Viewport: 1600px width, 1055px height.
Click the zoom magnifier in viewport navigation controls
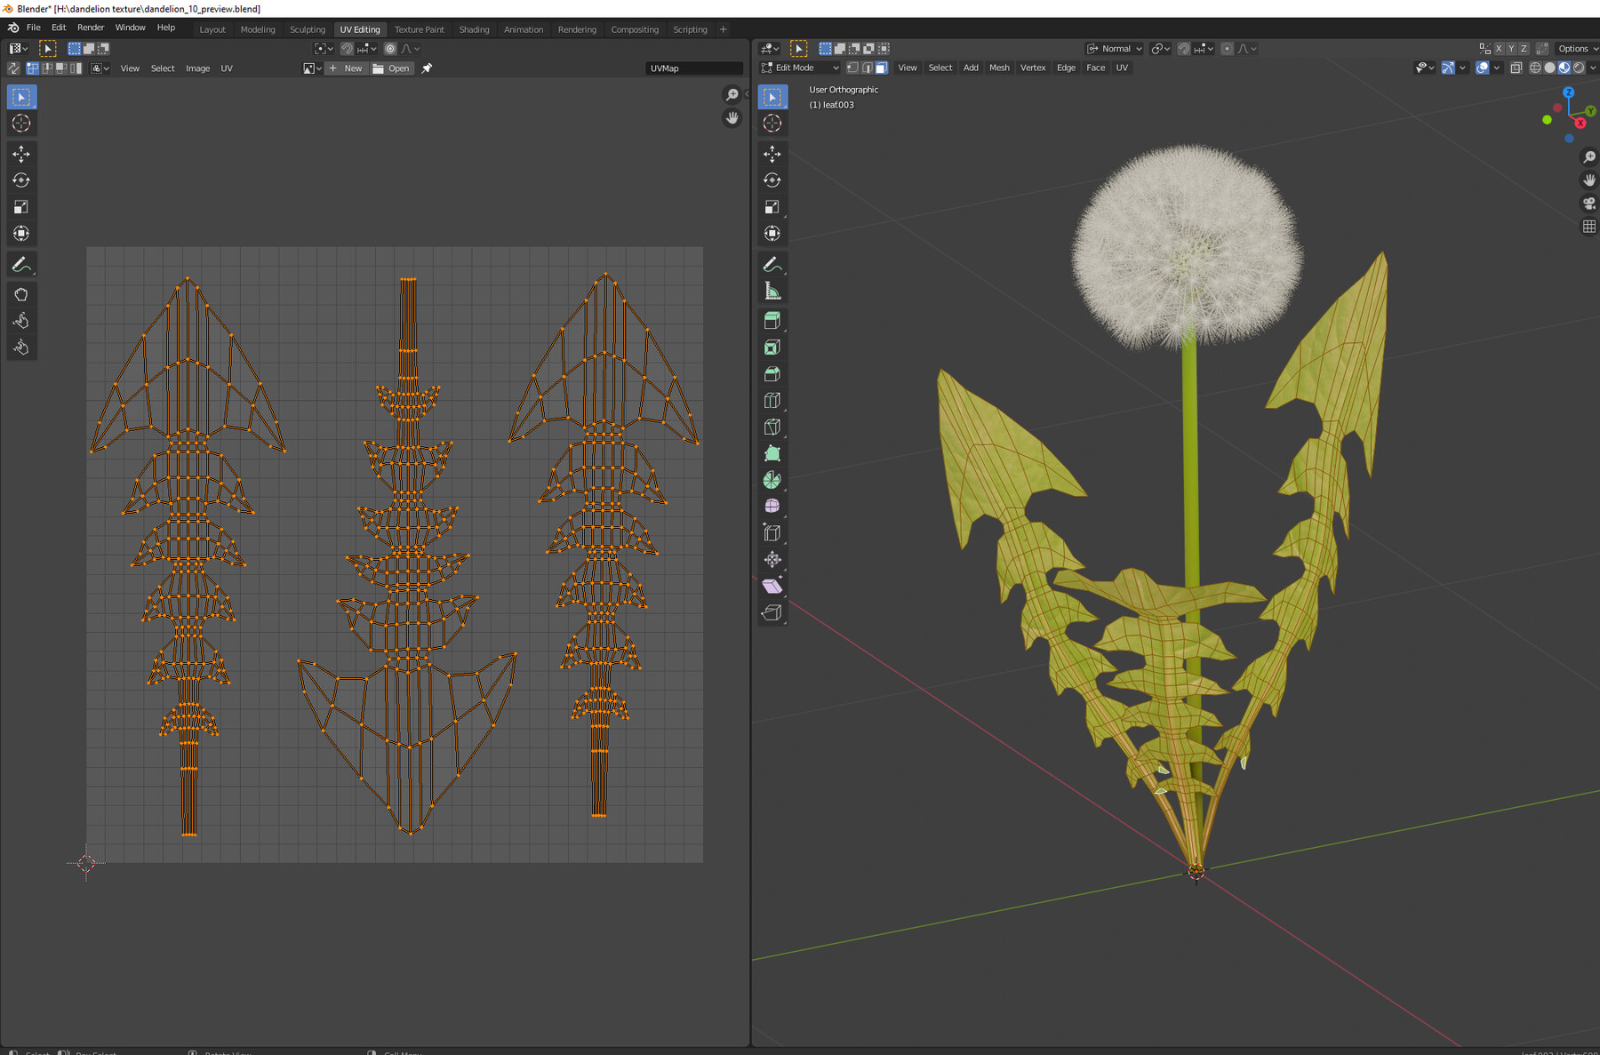(x=1588, y=156)
